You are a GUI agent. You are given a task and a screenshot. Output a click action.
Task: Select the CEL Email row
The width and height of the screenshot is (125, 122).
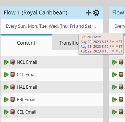pos(52,112)
